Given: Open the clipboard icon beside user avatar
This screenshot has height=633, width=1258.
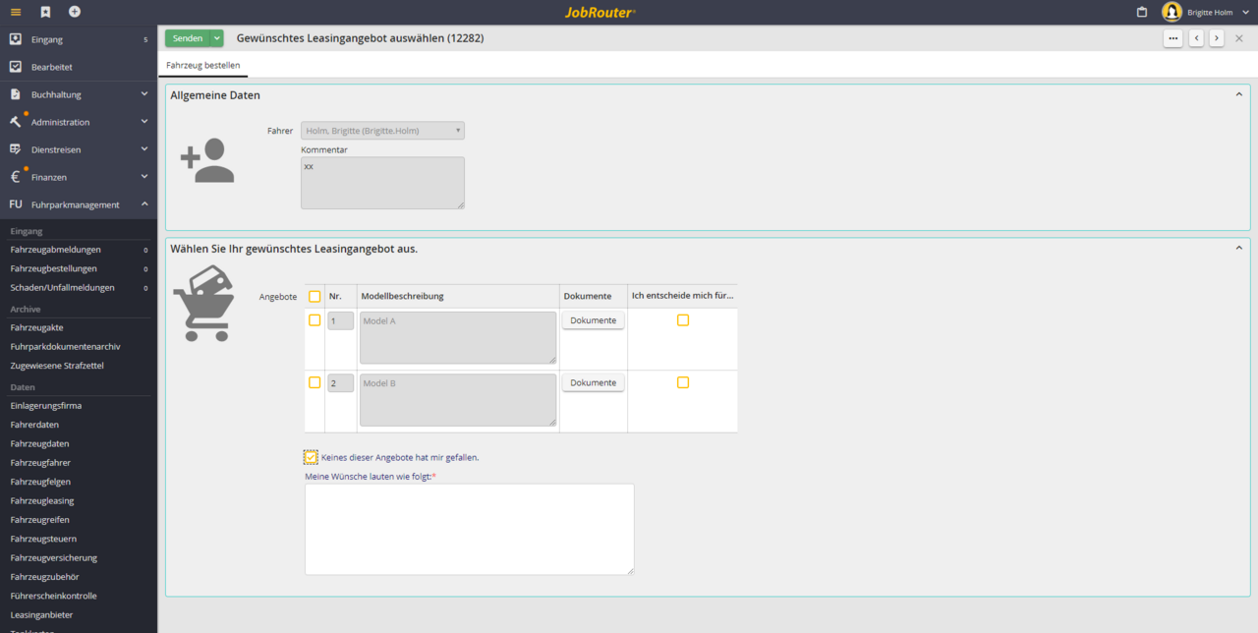Looking at the screenshot, I should click(1142, 12).
